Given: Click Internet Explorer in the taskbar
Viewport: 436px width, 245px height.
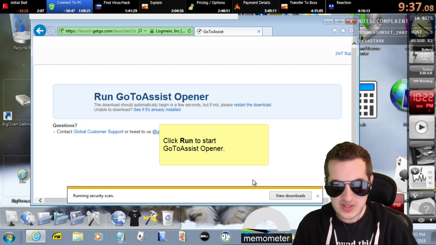Looking at the screenshot, I should pyautogui.click(x=36, y=236).
